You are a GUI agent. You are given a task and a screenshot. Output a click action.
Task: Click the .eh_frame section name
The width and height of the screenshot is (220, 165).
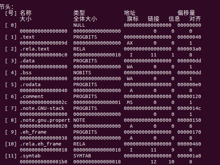coord(33,132)
